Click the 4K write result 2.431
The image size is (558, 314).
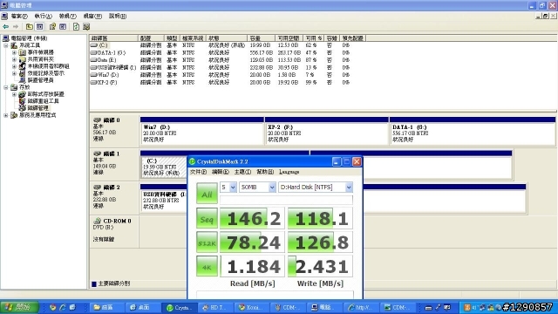320,266
